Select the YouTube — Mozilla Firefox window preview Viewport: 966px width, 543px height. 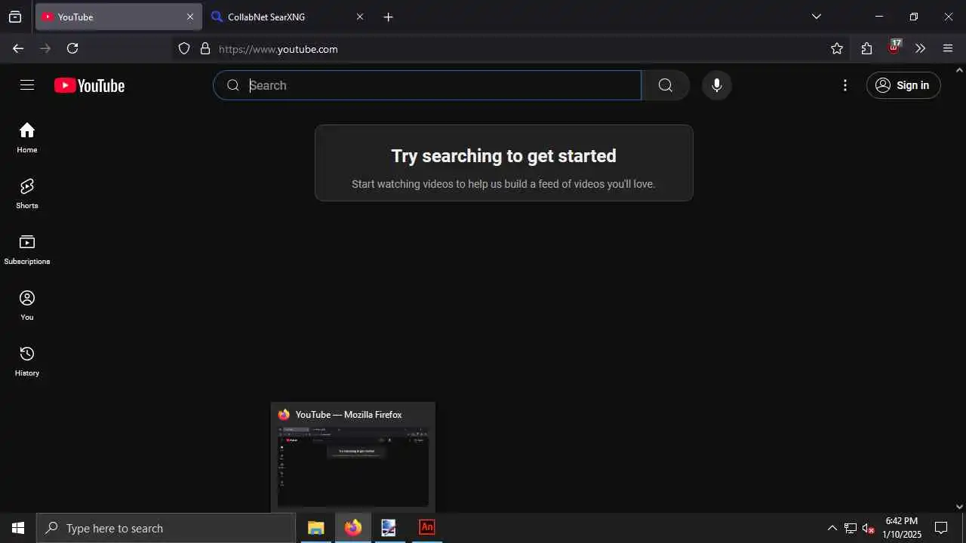pyautogui.click(x=353, y=458)
